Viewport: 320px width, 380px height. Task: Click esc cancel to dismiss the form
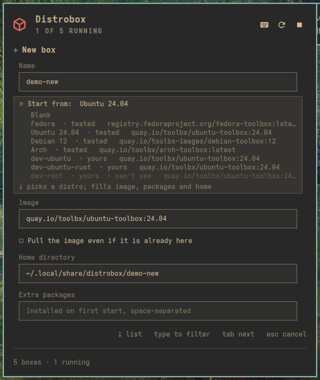click(x=287, y=334)
